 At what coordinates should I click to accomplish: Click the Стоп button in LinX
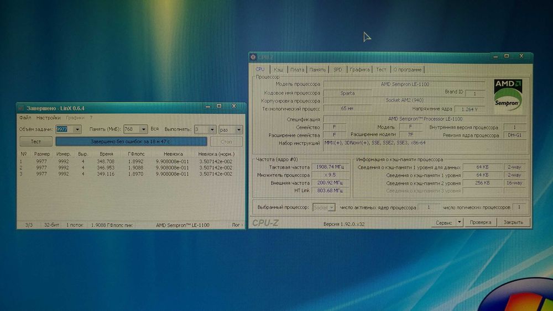coord(226,141)
